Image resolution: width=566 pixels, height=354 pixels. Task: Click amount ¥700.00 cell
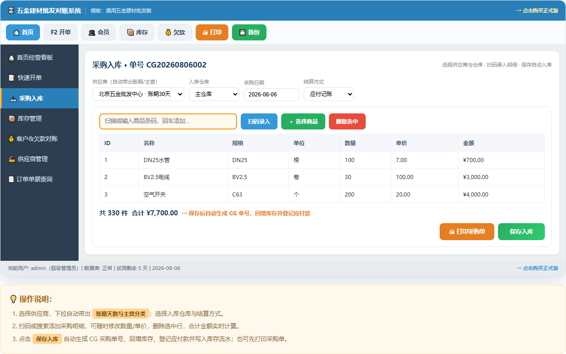[x=501, y=160]
